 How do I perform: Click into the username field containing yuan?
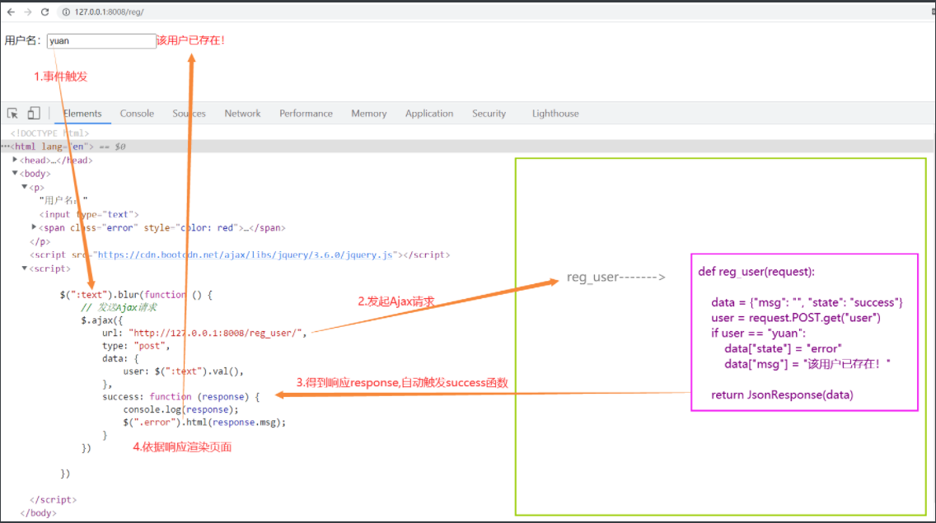(101, 40)
